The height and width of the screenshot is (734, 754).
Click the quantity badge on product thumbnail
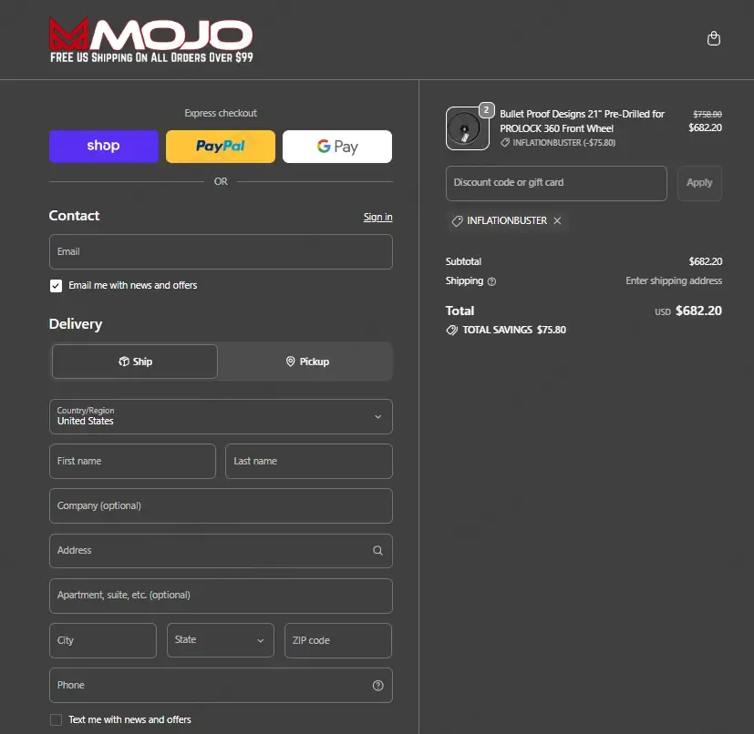(487, 110)
